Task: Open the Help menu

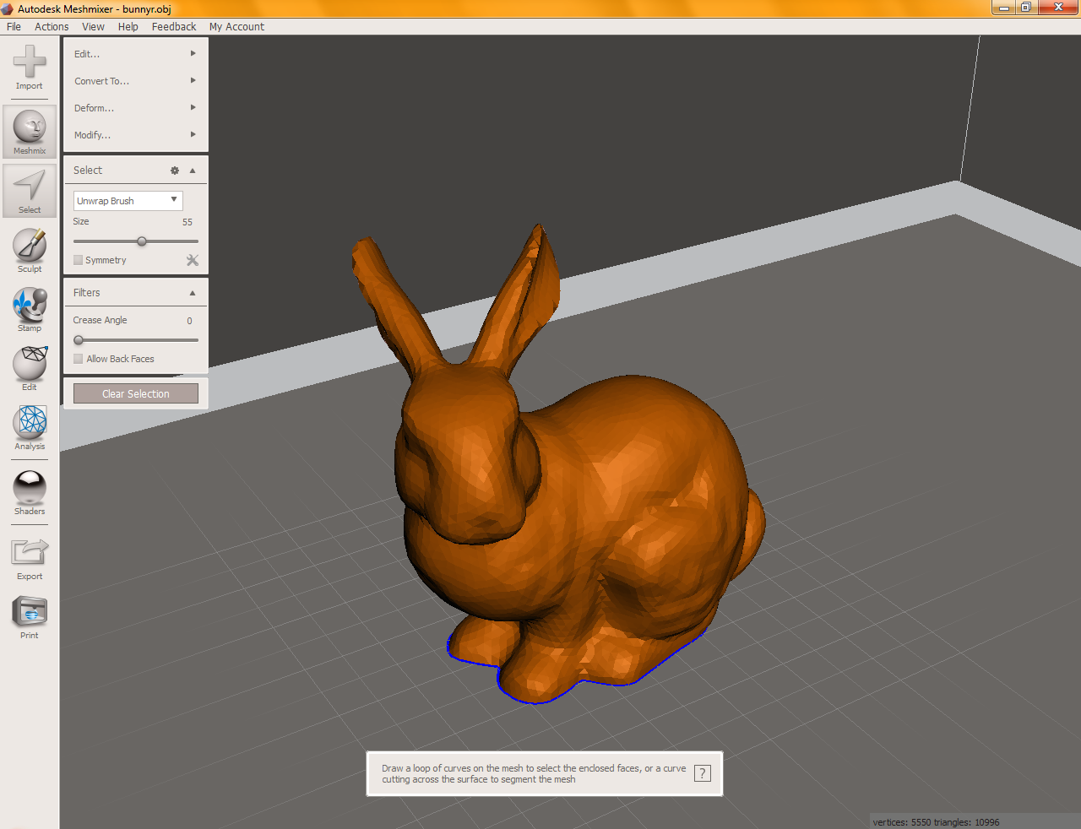Action: (128, 27)
